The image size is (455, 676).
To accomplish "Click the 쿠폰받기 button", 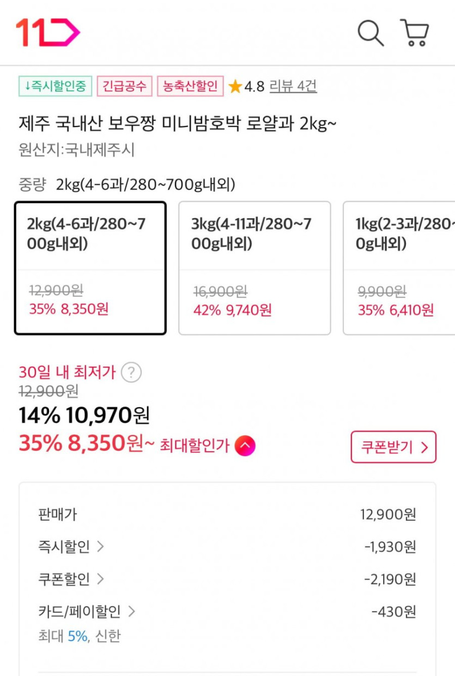I will tap(393, 447).
